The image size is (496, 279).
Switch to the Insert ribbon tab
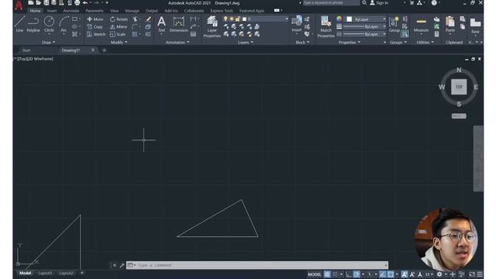pos(52,11)
